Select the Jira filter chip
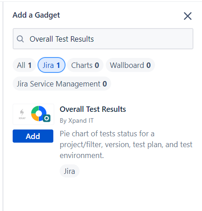Screen dimensions: 202x211 [52, 65]
